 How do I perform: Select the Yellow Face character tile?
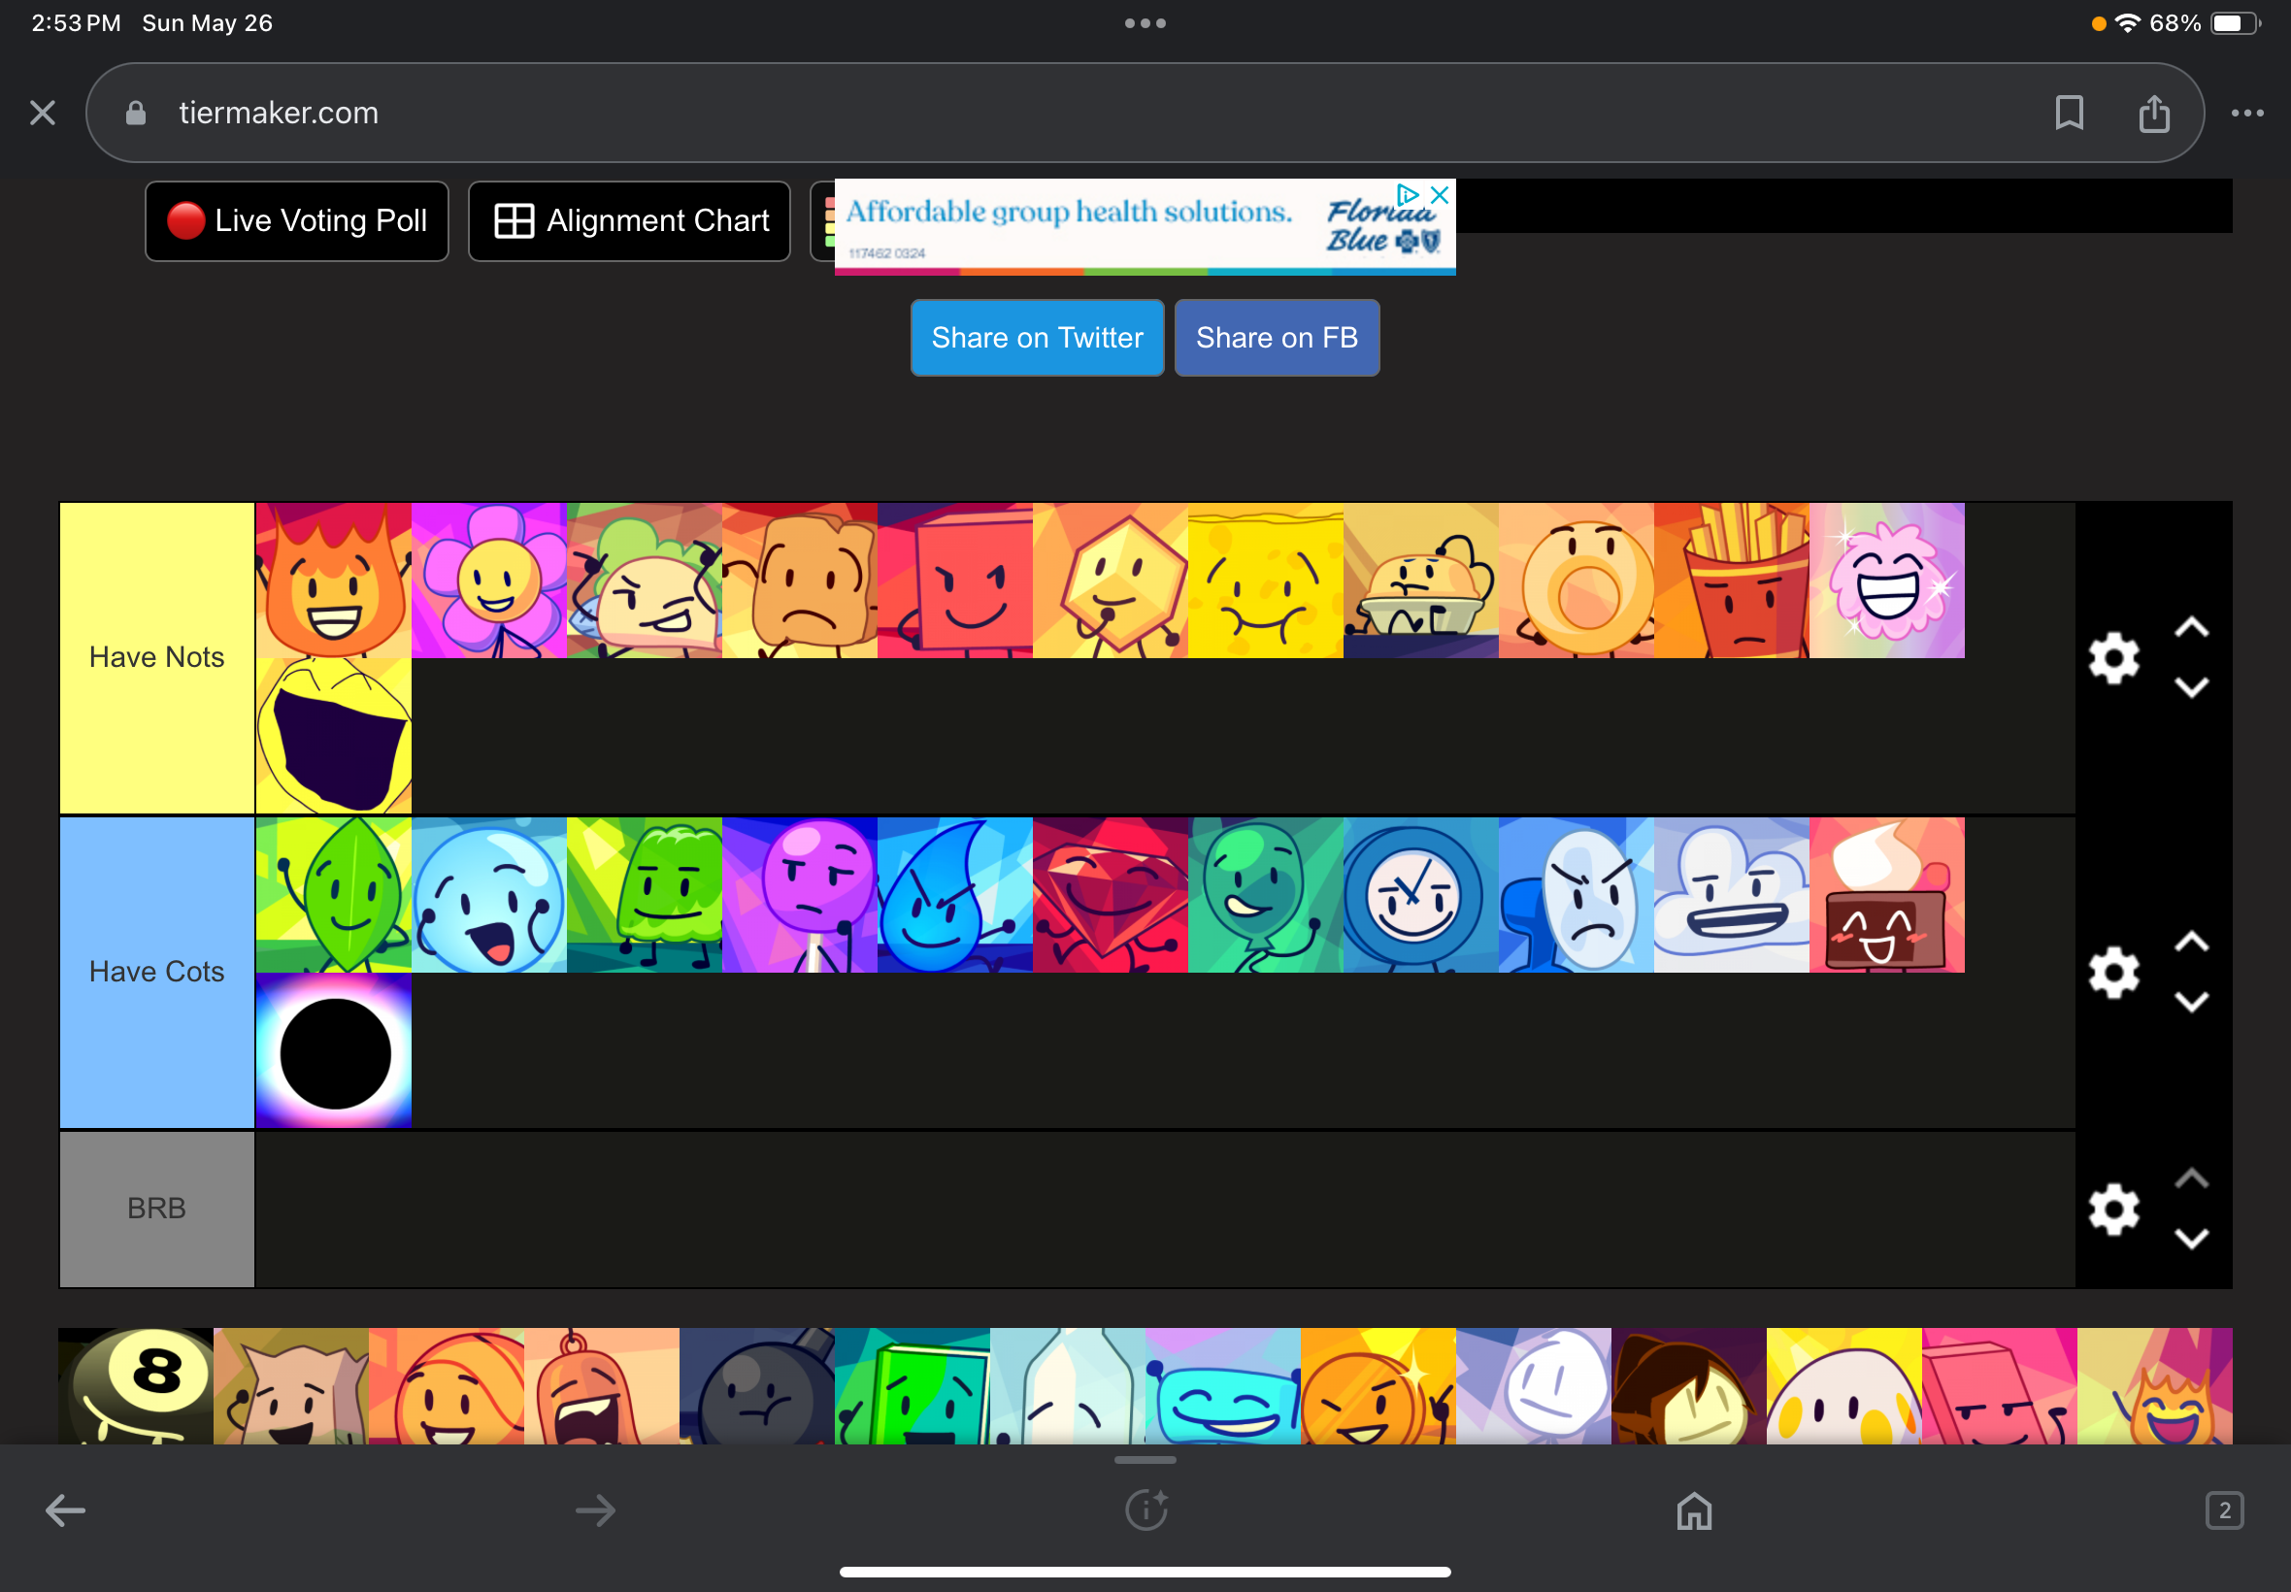(x=333, y=736)
